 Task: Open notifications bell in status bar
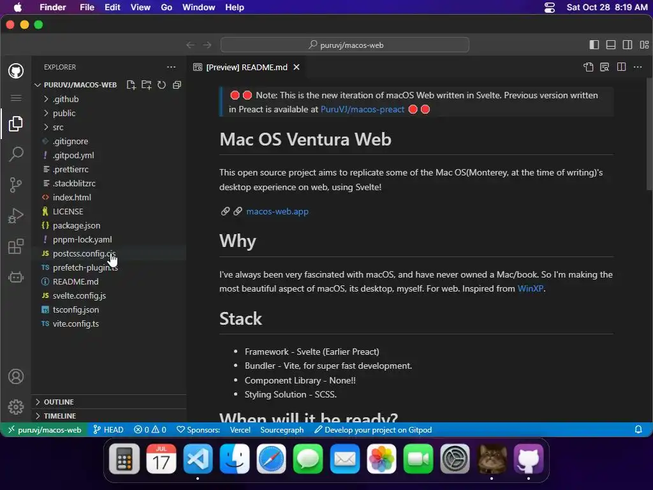638,429
